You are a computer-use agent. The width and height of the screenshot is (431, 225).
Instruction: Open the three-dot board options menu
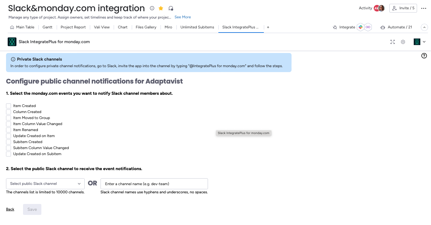pyautogui.click(x=424, y=8)
